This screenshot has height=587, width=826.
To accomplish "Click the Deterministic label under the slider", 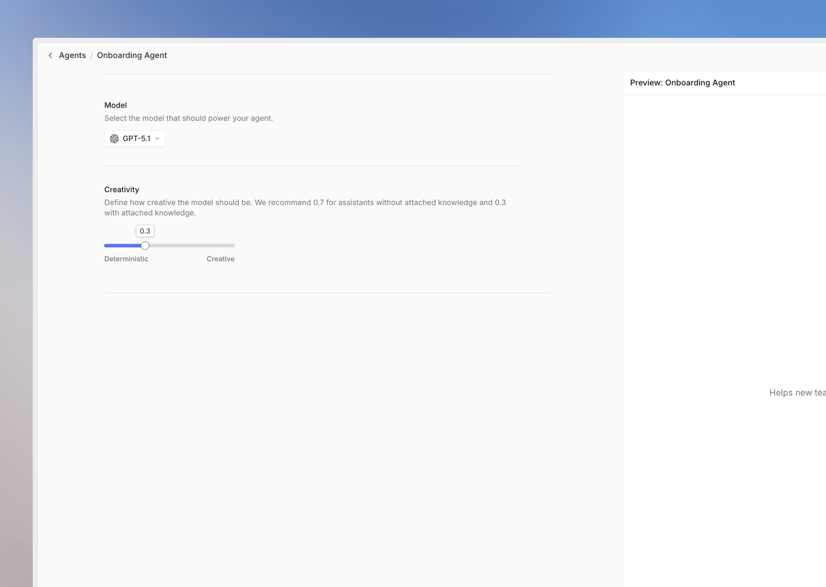I will (126, 258).
